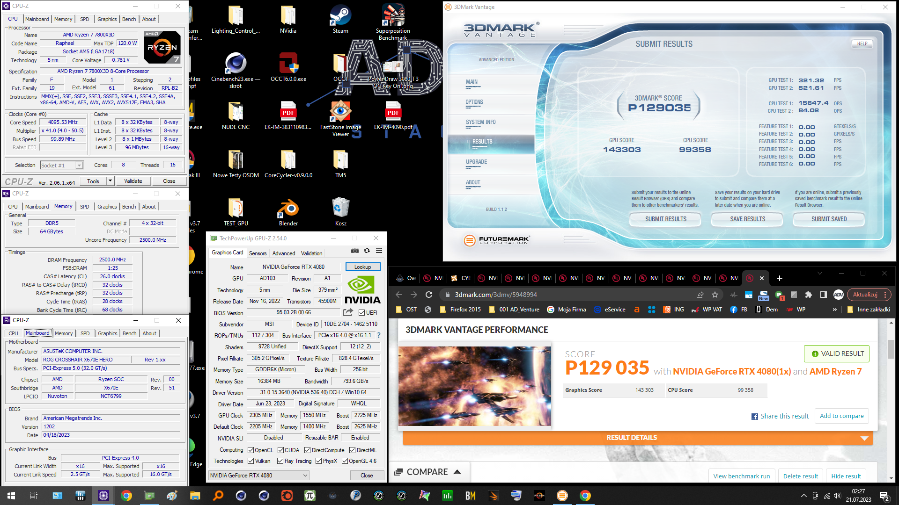Open Socket #1 selection dropdown in CPU-Z
This screenshot has height=505, width=899.
pos(62,165)
